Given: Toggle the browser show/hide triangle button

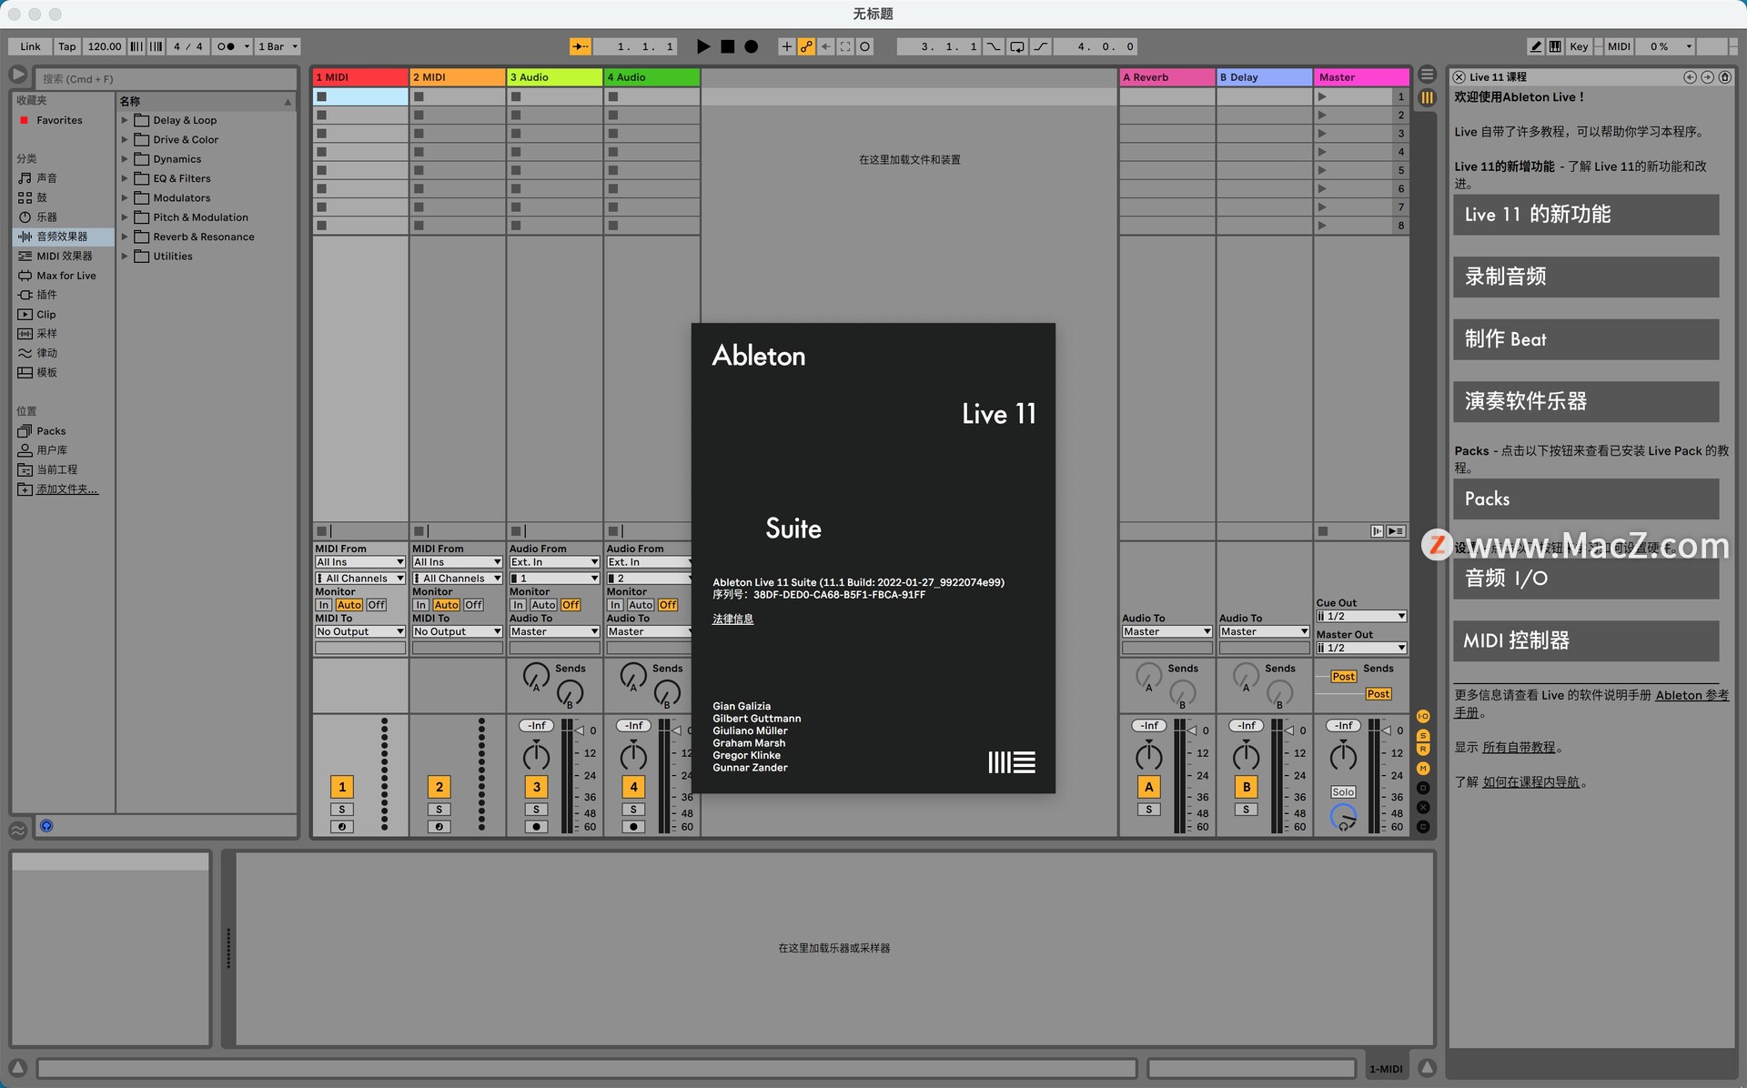Looking at the screenshot, I should (x=17, y=75).
